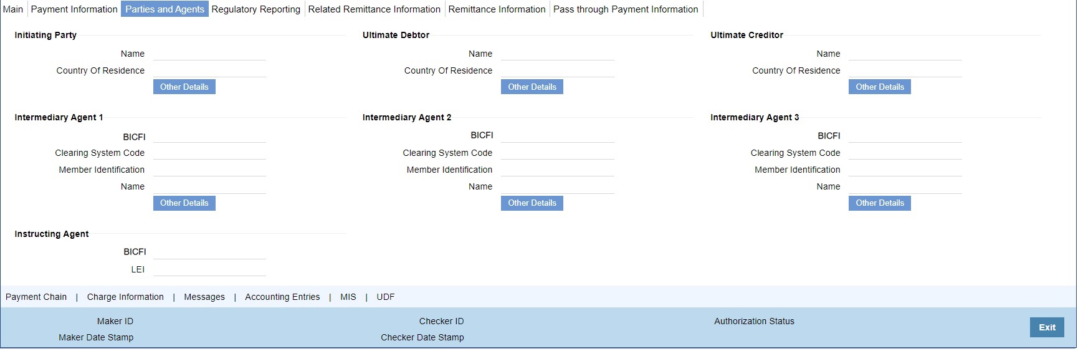This screenshot has width=1078, height=351.
Task: Open the UDF link
Action: [x=386, y=297]
